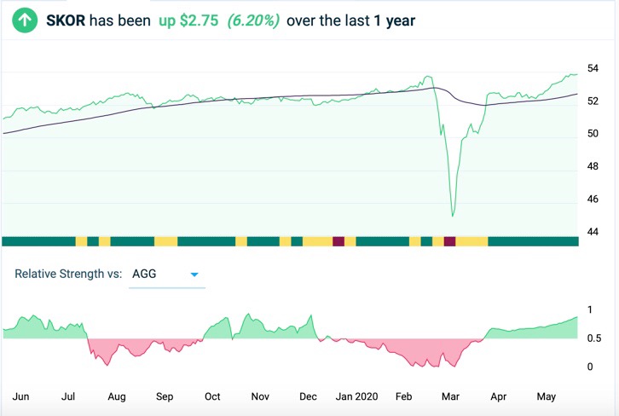Click the 54 price axis label

pos(593,68)
